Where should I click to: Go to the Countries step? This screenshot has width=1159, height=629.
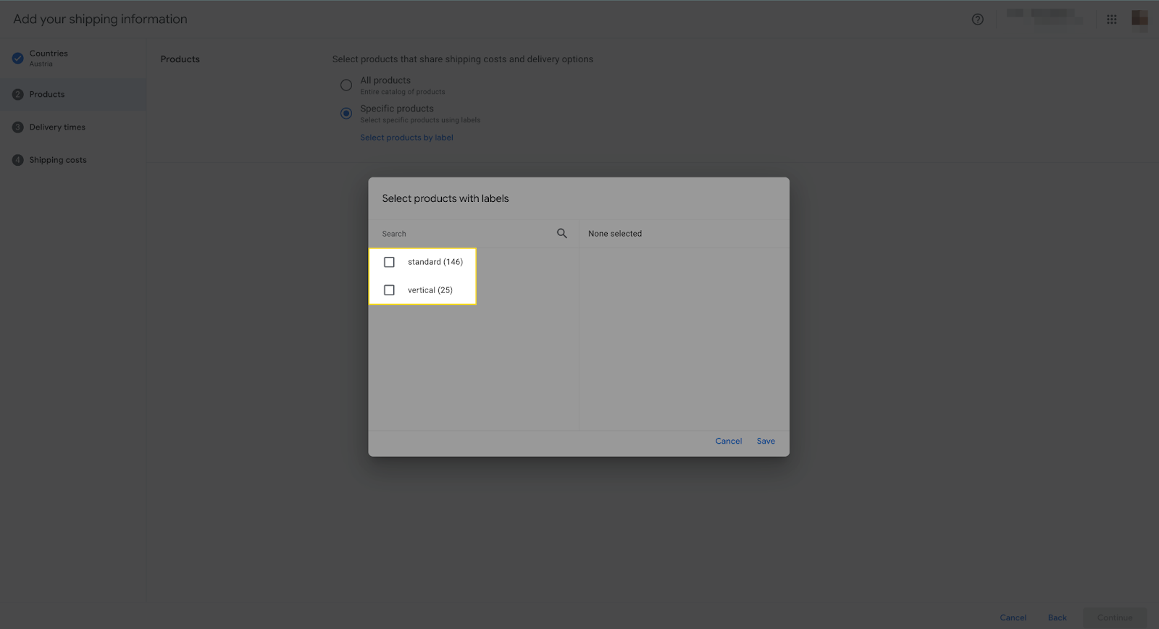click(x=72, y=59)
